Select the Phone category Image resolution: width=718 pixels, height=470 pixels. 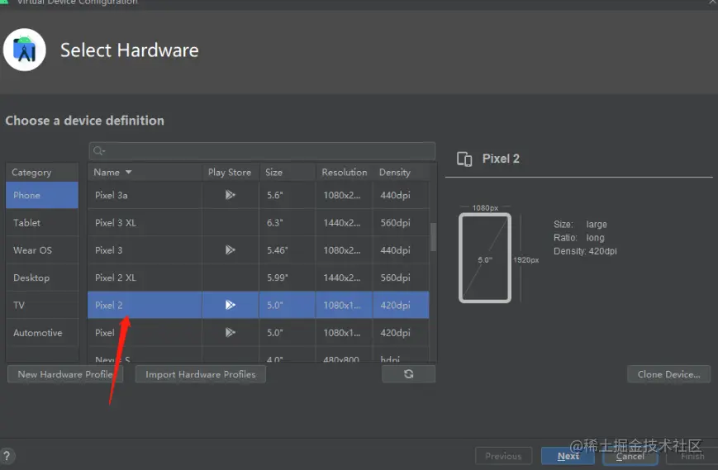pos(42,195)
